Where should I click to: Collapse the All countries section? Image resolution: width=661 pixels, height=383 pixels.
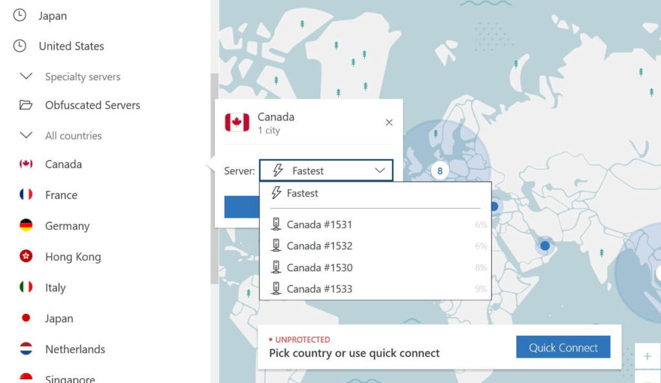tap(26, 136)
